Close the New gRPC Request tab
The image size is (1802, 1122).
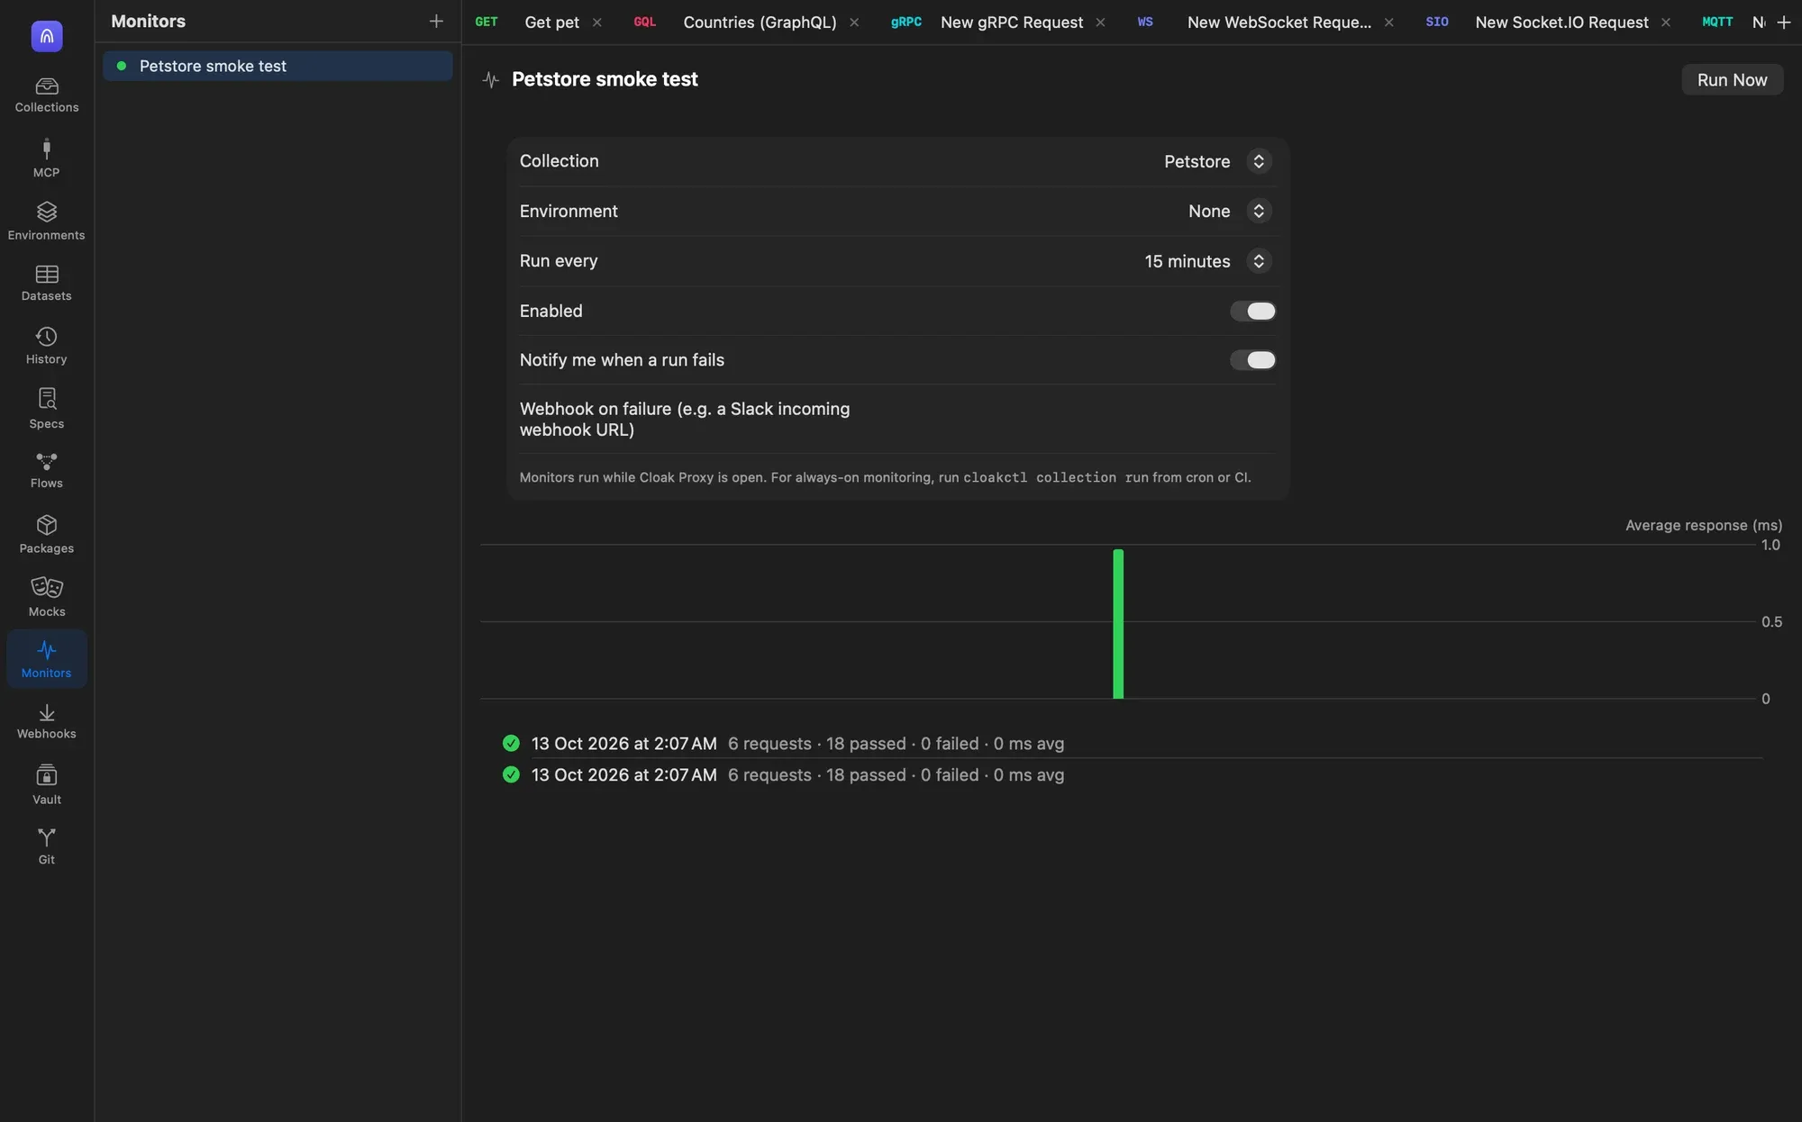tap(1100, 23)
